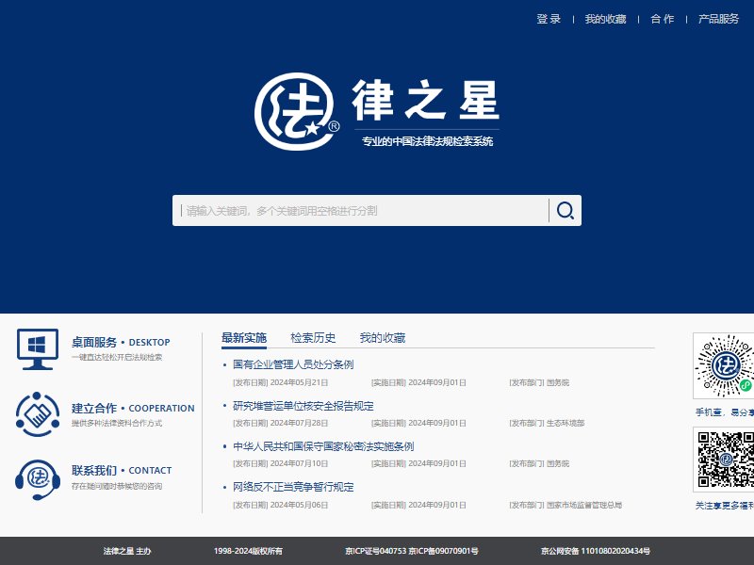Open 研究堆营运单位核安全报告规定

[x=303, y=406]
